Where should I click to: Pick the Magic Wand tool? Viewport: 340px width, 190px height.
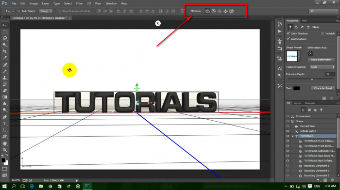click(4, 45)
